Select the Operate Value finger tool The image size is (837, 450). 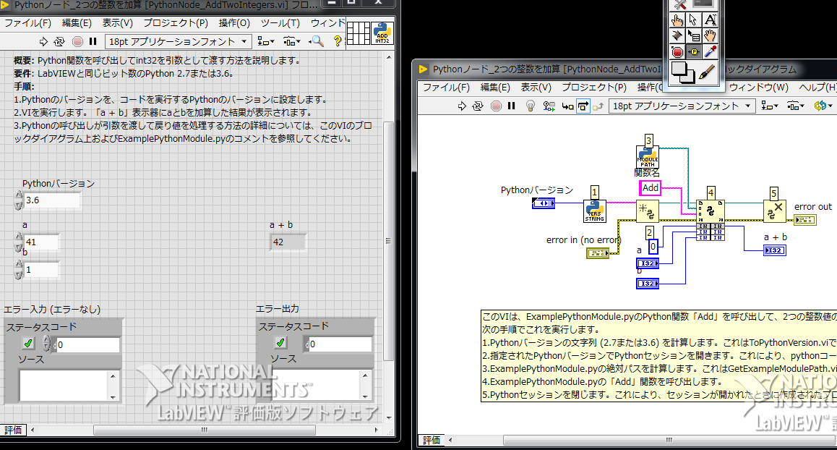(677, 20)
